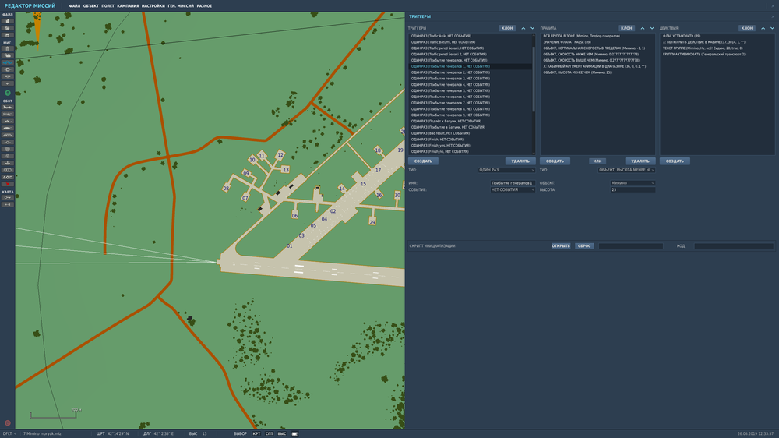Select action ФЛАГ УСТАНОВИТЬ (89)
Image resolution: width=779 pixels, height=438 pixels.
(x=717, y=36)
